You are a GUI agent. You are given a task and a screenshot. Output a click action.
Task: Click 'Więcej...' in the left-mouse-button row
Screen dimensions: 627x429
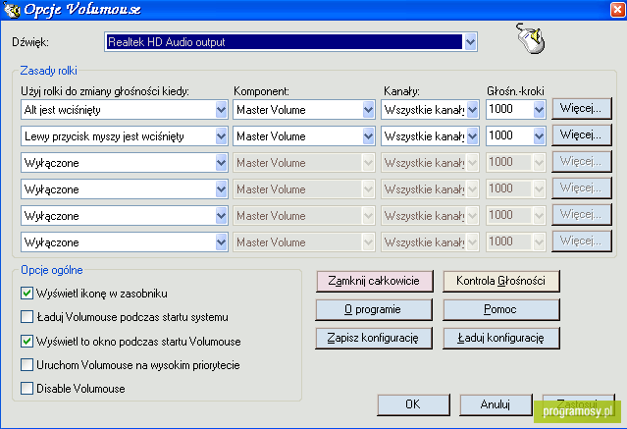(x=582, y=134)
